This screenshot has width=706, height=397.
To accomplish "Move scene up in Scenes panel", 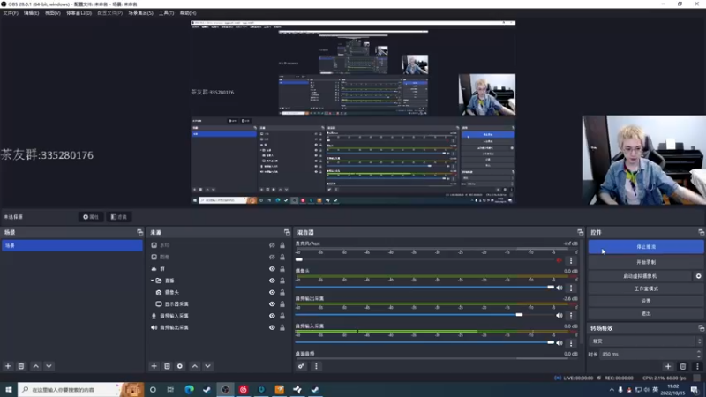I will point(36,366).
